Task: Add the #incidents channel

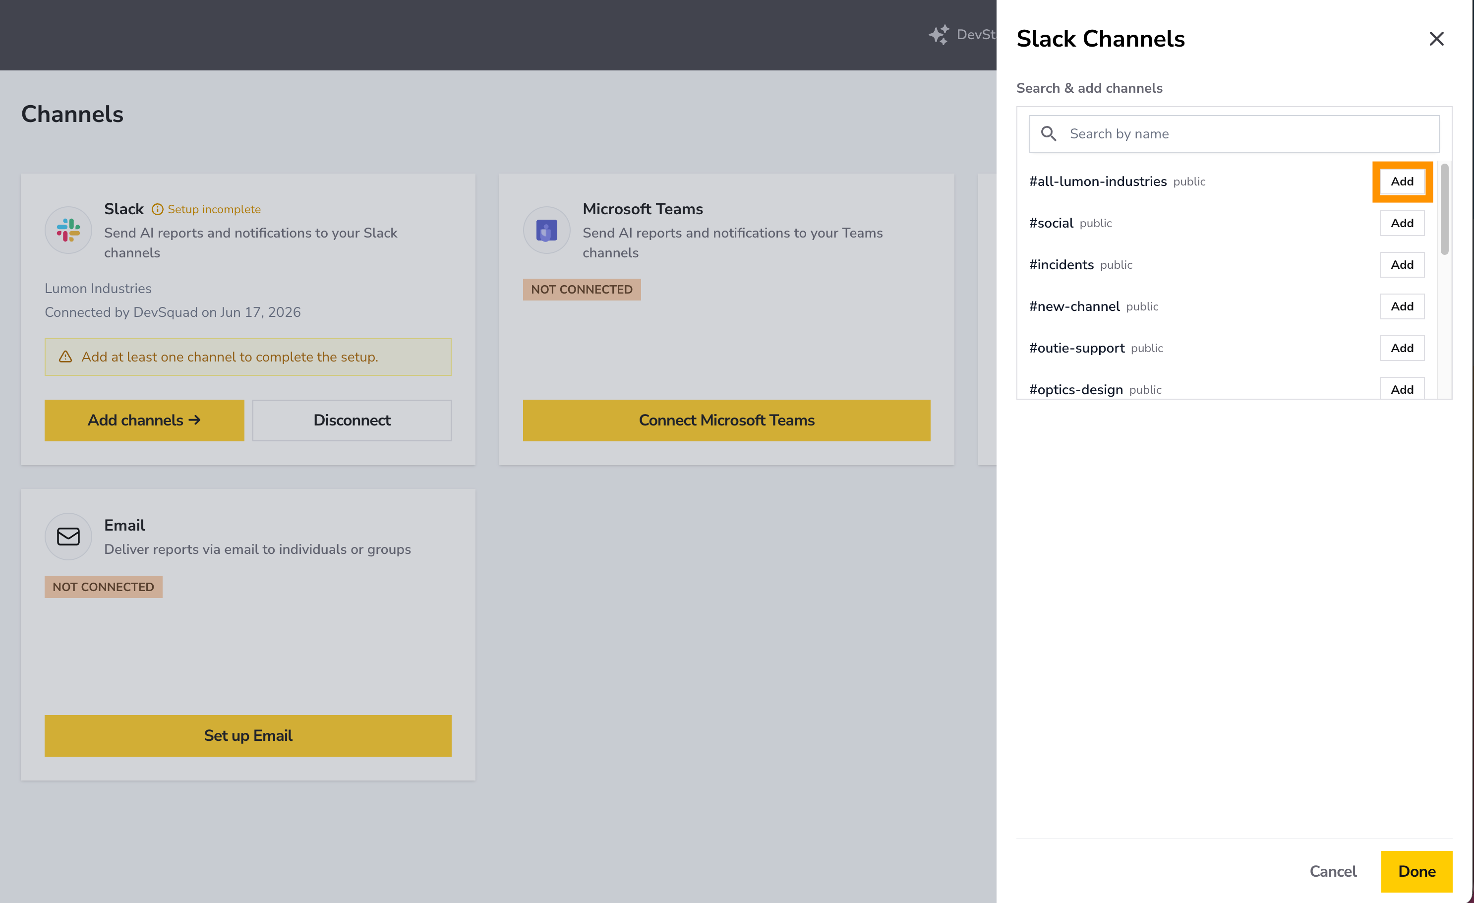Action: (1402, 264)
